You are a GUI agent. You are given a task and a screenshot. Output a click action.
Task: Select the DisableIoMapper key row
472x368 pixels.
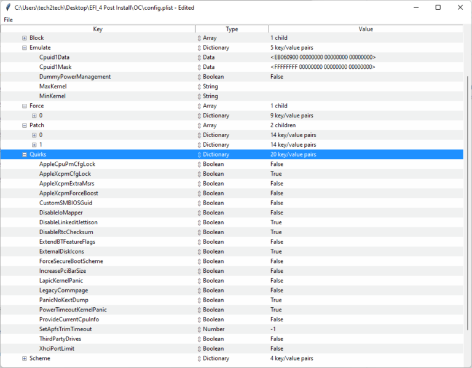tap(61, 213)
